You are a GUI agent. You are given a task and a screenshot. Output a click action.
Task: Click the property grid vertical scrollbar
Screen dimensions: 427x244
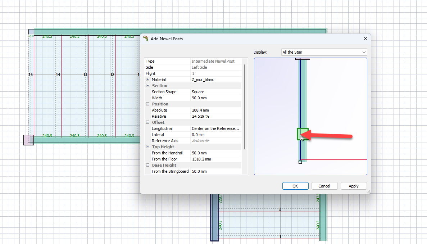pos(245,107)
